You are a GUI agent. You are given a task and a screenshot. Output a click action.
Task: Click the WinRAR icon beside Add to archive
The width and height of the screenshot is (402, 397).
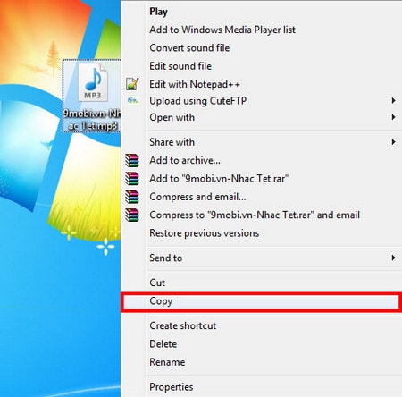(132, 160)
